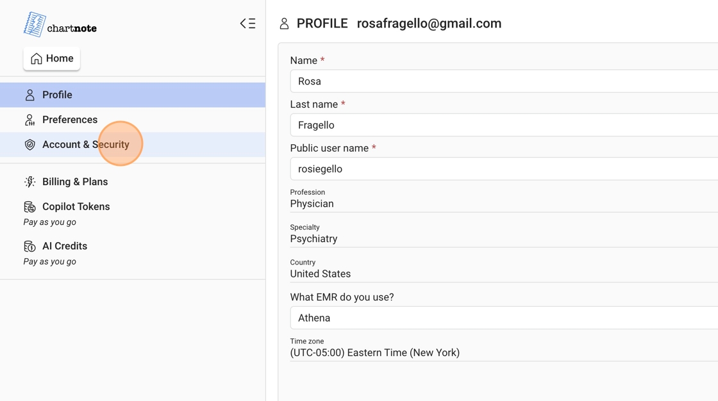Open the Billing & Plans link
The width and height of the screenshot is (718, 401).
75,182
